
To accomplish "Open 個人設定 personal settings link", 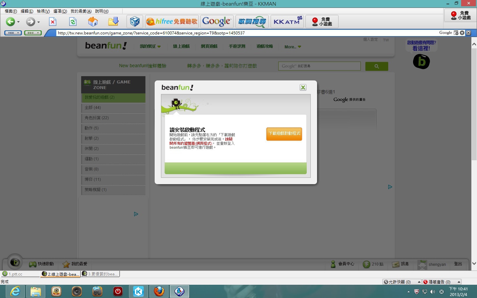I will [370, 39].
